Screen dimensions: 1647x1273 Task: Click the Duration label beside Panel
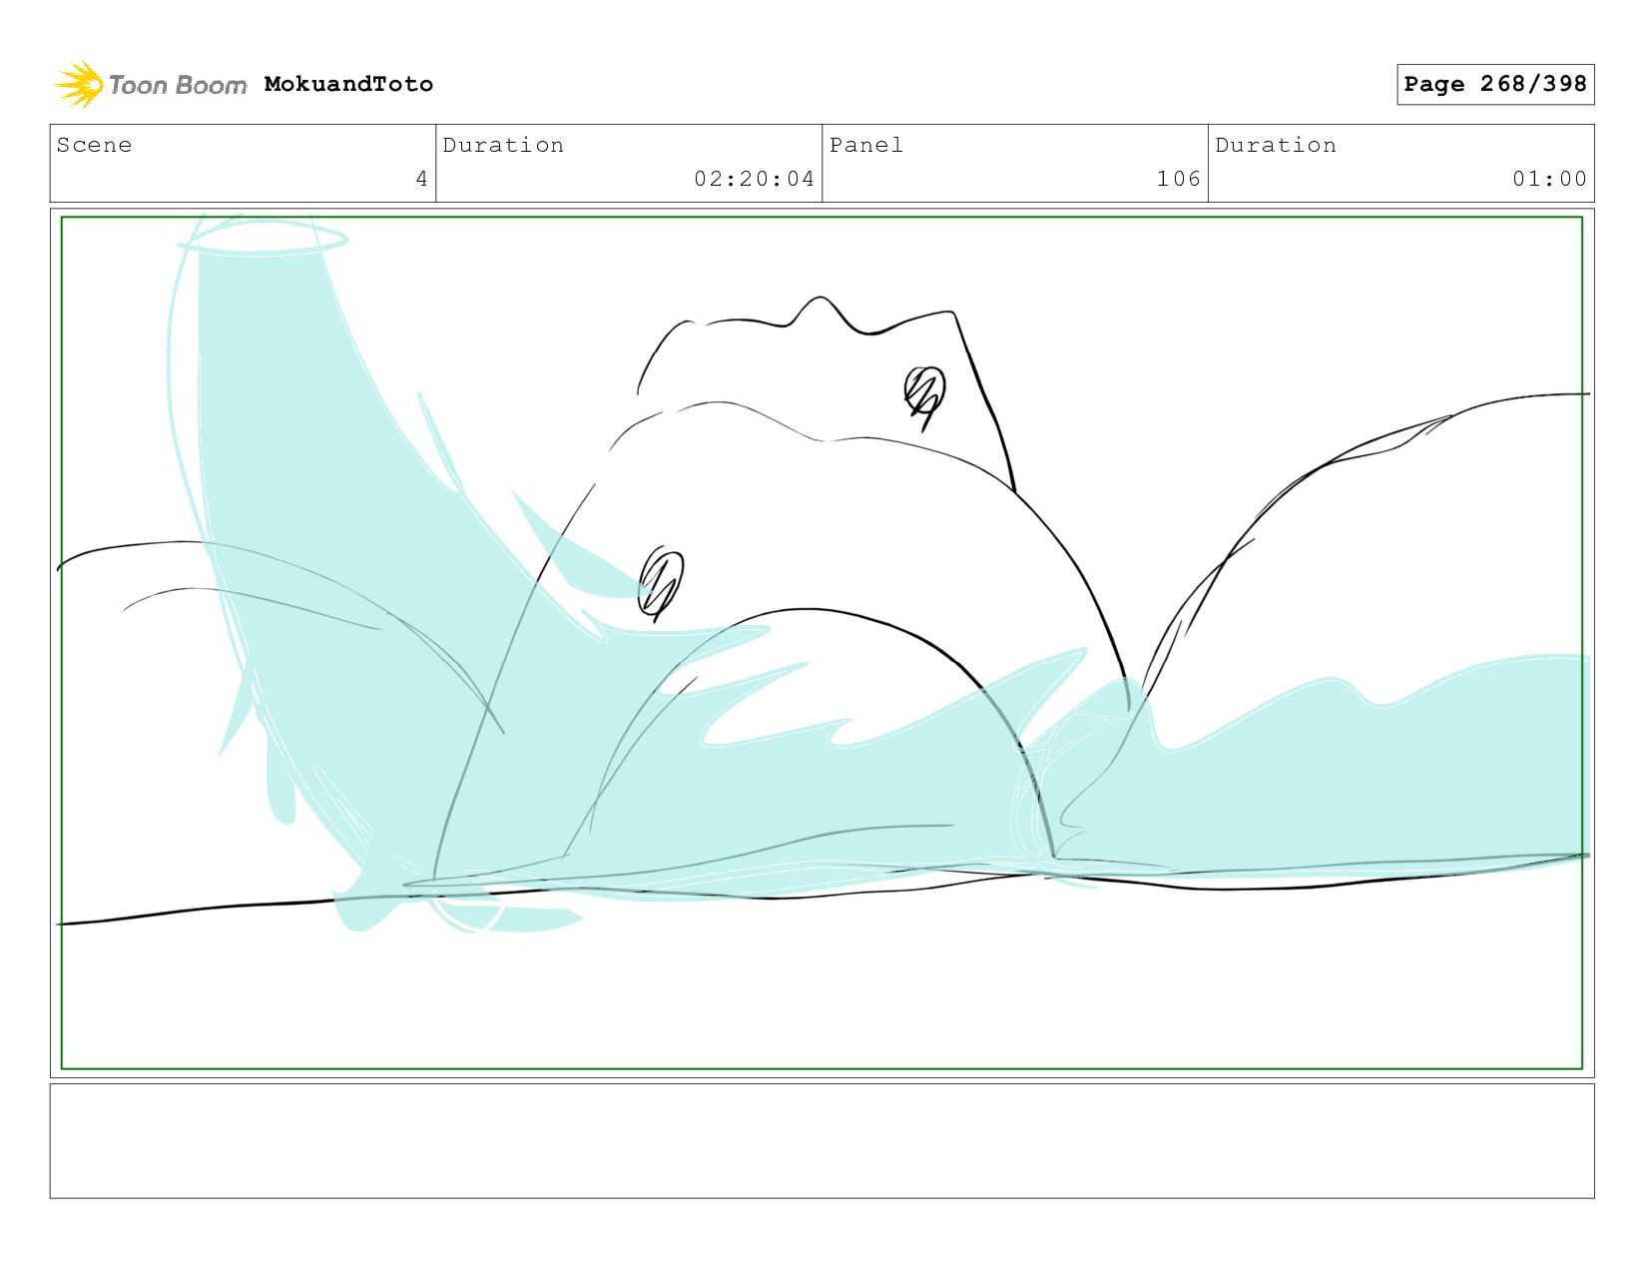[1276, 145]
